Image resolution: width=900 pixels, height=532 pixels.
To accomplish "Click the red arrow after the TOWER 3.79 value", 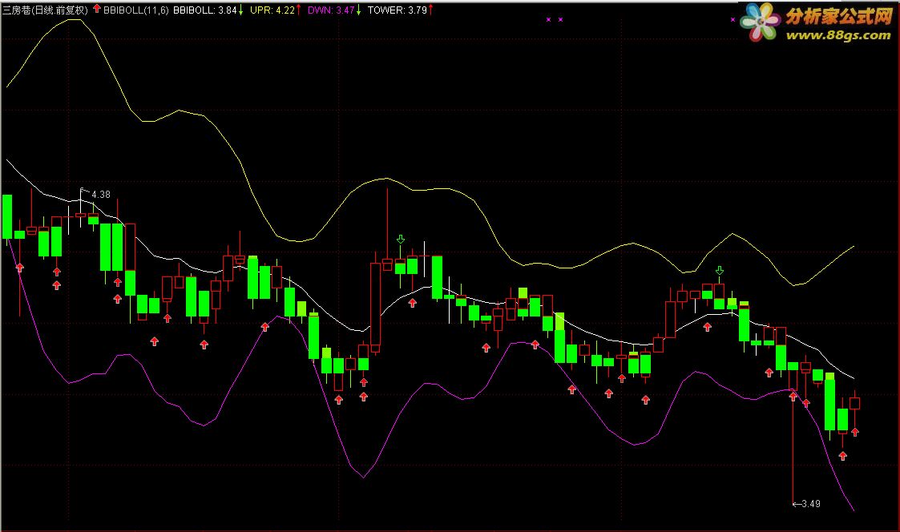I will (x=430, y=10).
